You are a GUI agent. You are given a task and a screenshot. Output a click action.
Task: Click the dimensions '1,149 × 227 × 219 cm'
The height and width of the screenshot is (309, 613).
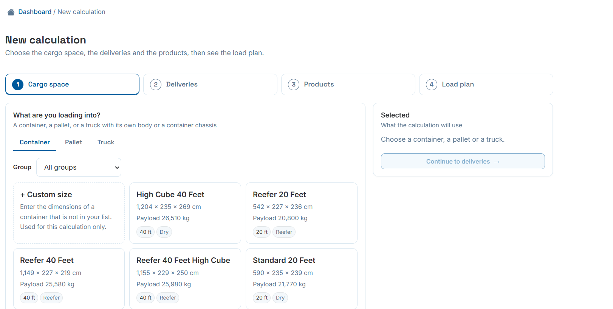coord(51,273)
